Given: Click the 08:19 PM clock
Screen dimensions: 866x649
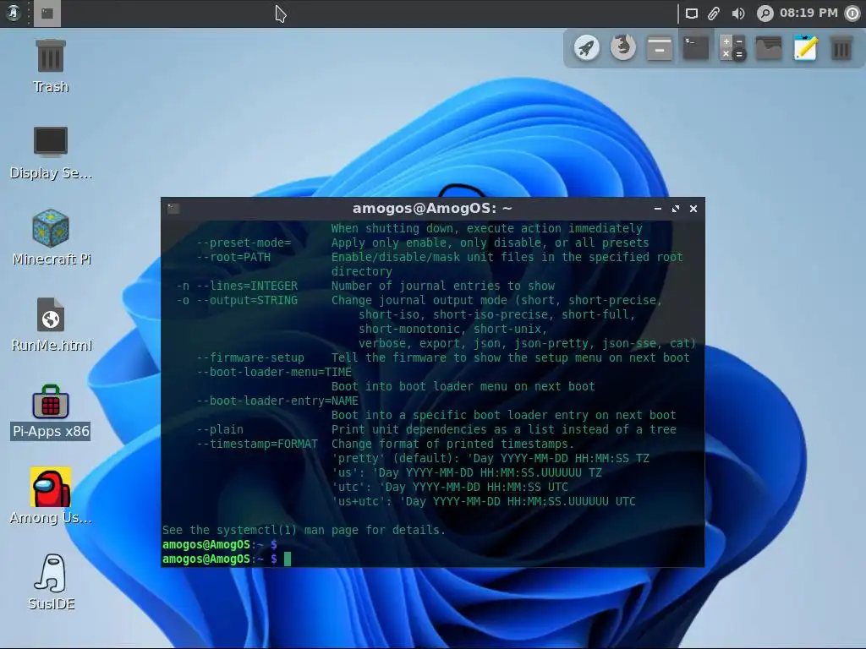Looking at the screenshot, I should pos(808,13).
